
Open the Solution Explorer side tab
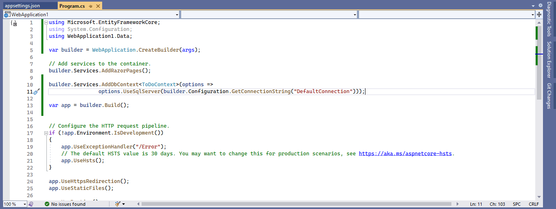[x=549, y=59]
